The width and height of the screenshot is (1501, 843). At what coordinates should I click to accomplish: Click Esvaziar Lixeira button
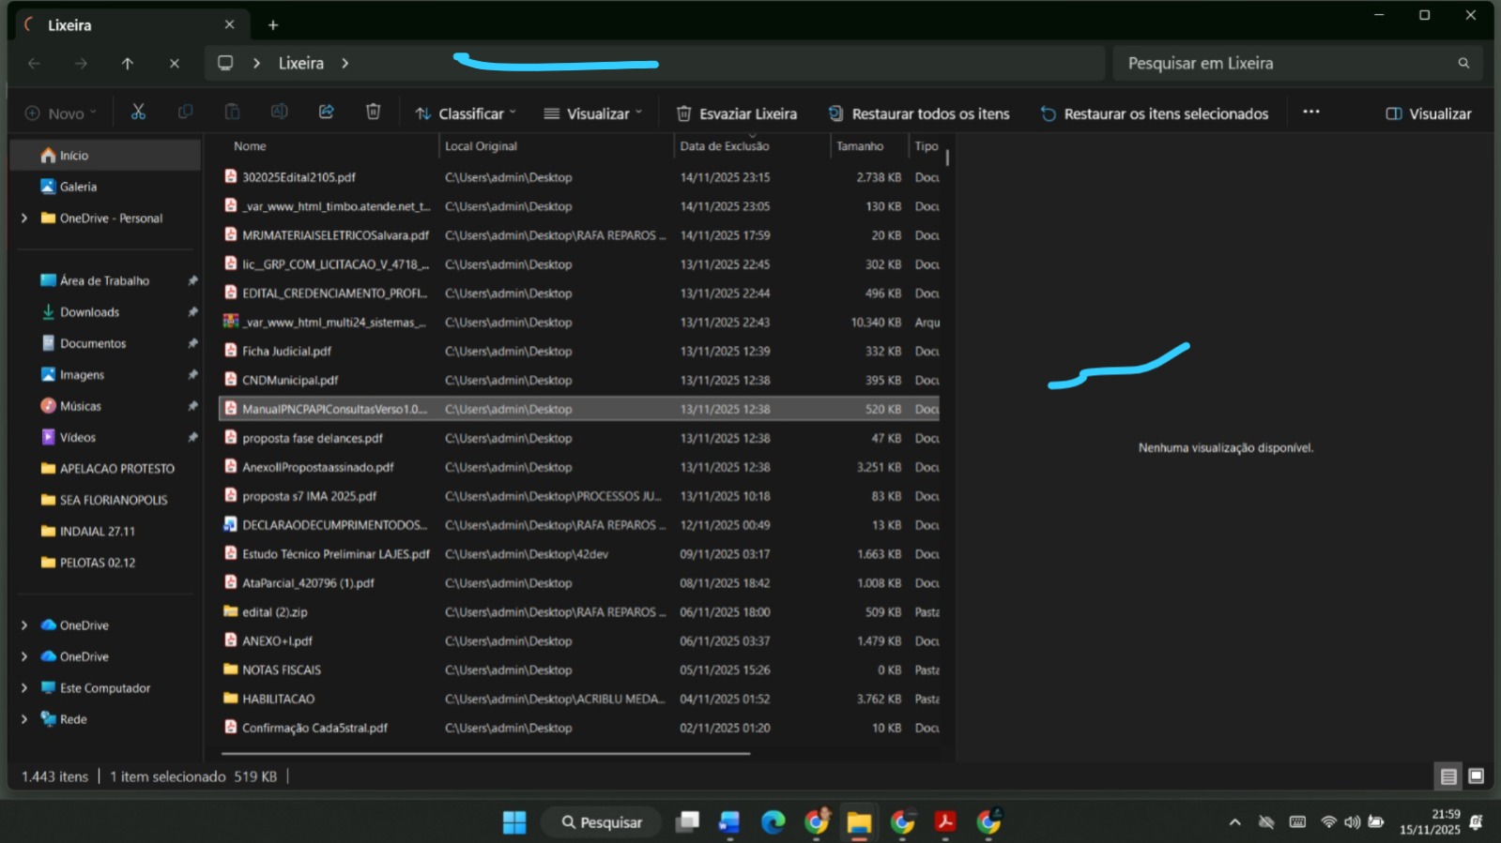737,113
